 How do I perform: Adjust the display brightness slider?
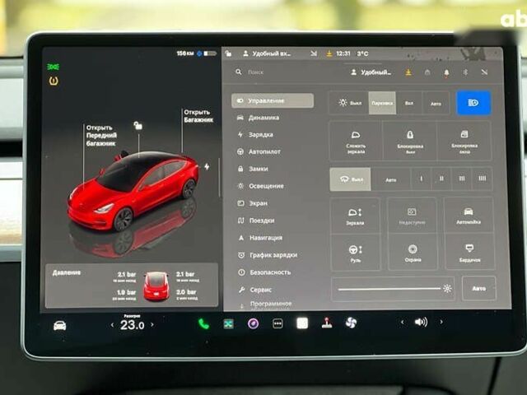point(394,289)
